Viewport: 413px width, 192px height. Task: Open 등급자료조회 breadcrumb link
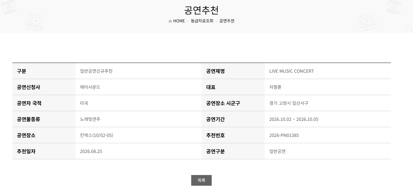tap(202, 21)
